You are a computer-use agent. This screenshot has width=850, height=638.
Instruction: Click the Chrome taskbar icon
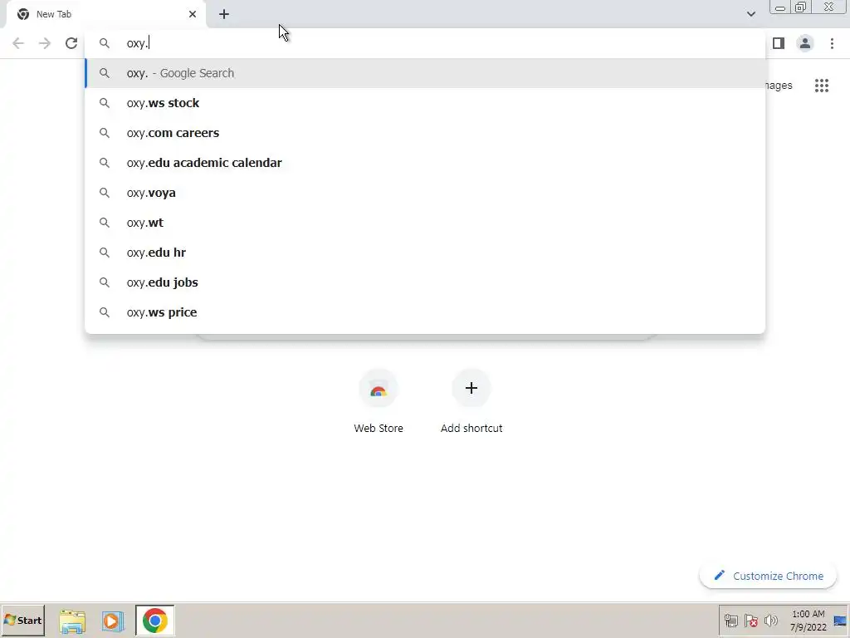click(x=155, y=621)
